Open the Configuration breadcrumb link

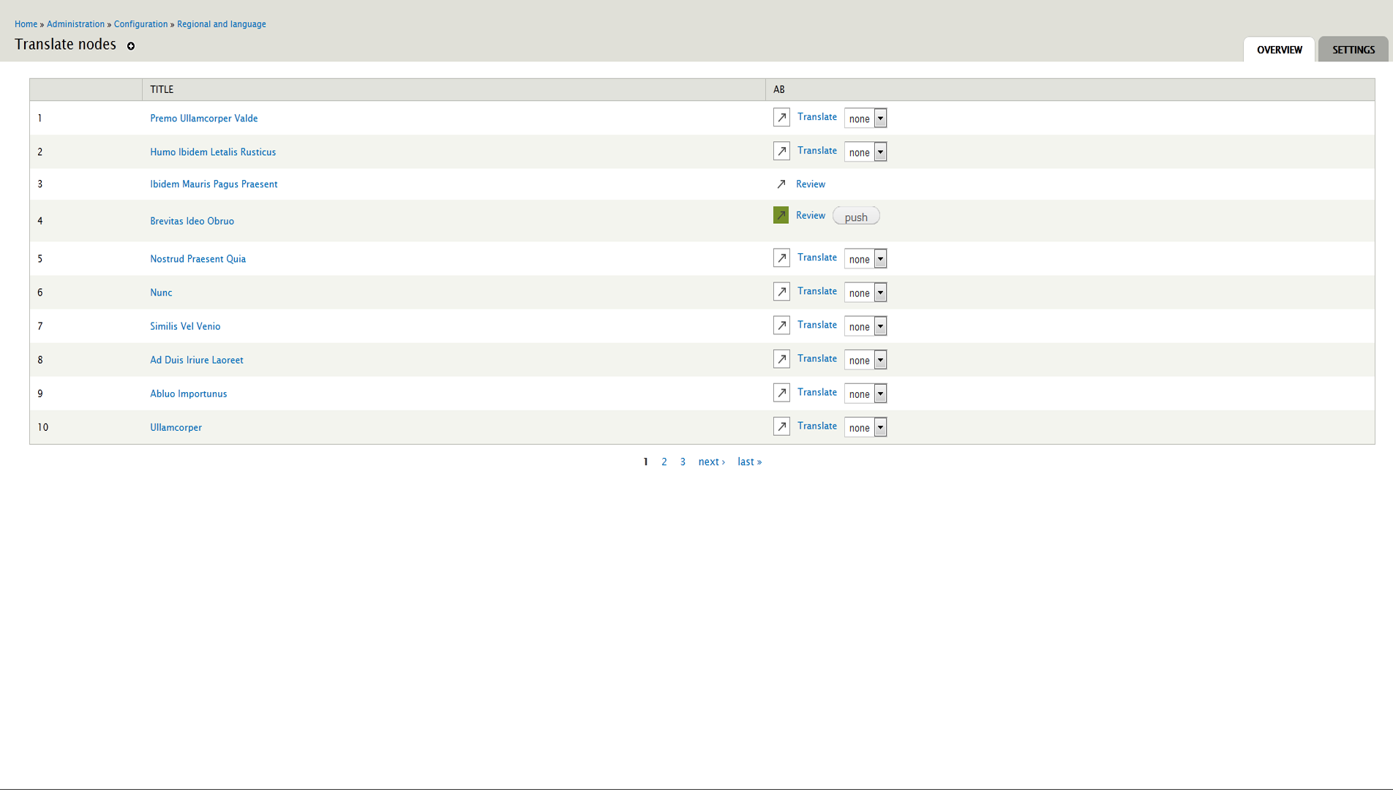point(140,24)
